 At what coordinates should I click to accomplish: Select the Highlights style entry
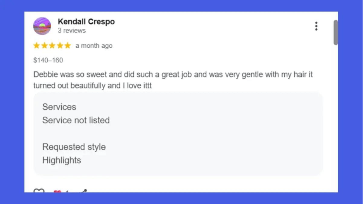[x=62, y=160]
